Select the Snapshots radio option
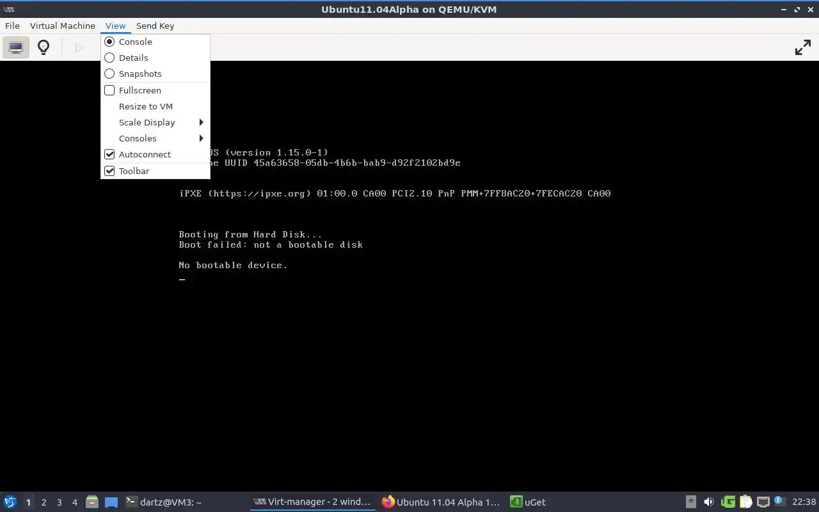This screenshot has width=819, height=512. (x=155, y=74)
